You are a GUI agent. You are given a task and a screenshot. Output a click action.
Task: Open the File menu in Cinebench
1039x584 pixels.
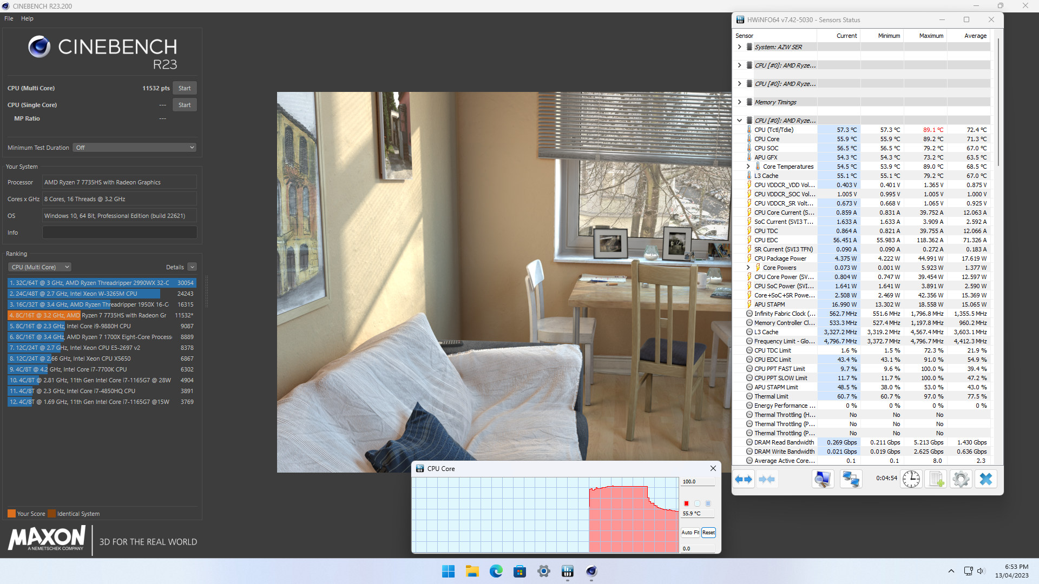9,18
